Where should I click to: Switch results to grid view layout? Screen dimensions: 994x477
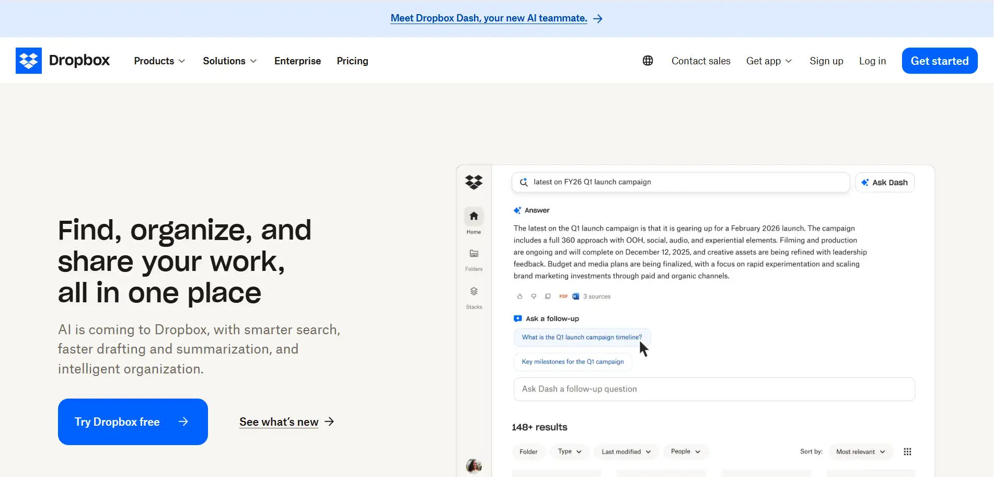coord(908,451)
